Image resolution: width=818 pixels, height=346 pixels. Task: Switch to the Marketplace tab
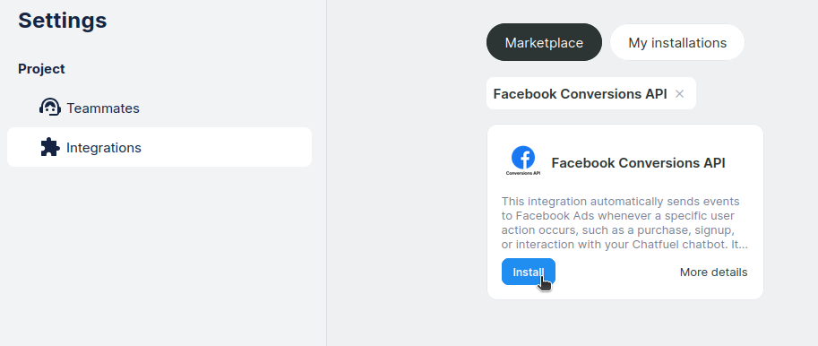tap(544, 42)
